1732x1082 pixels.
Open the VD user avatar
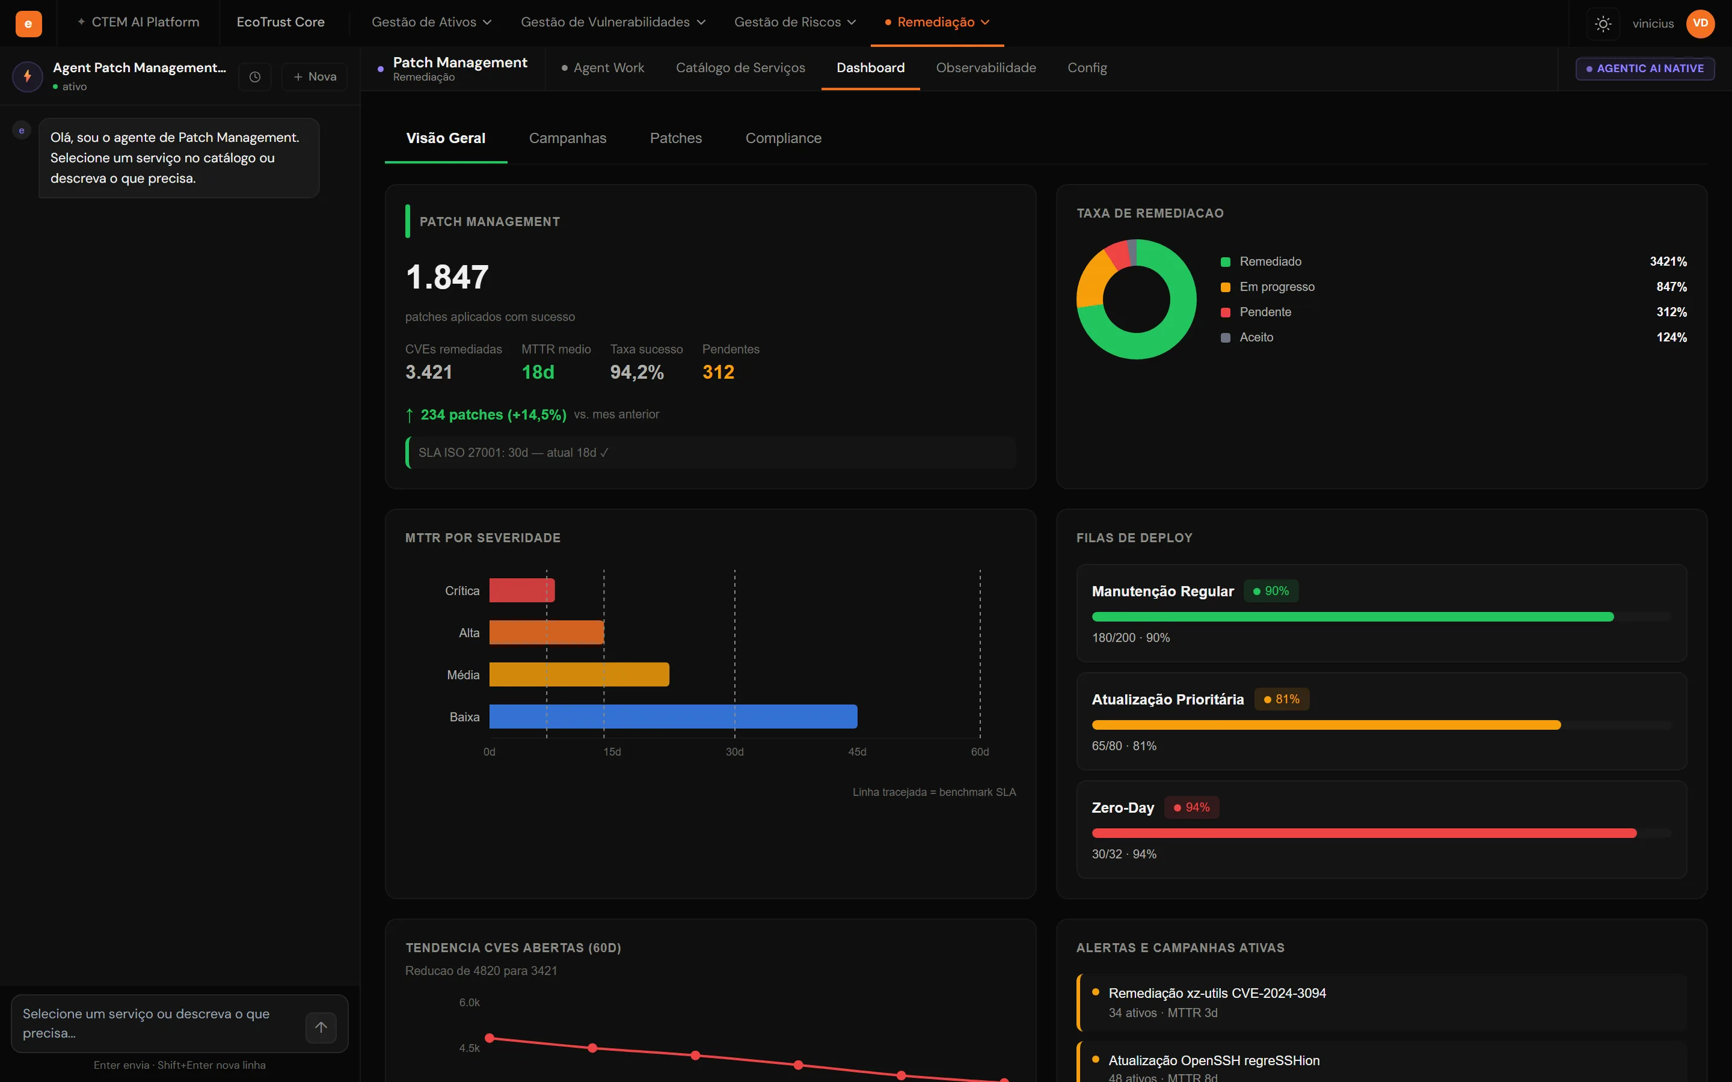[x=1700, y=23]
